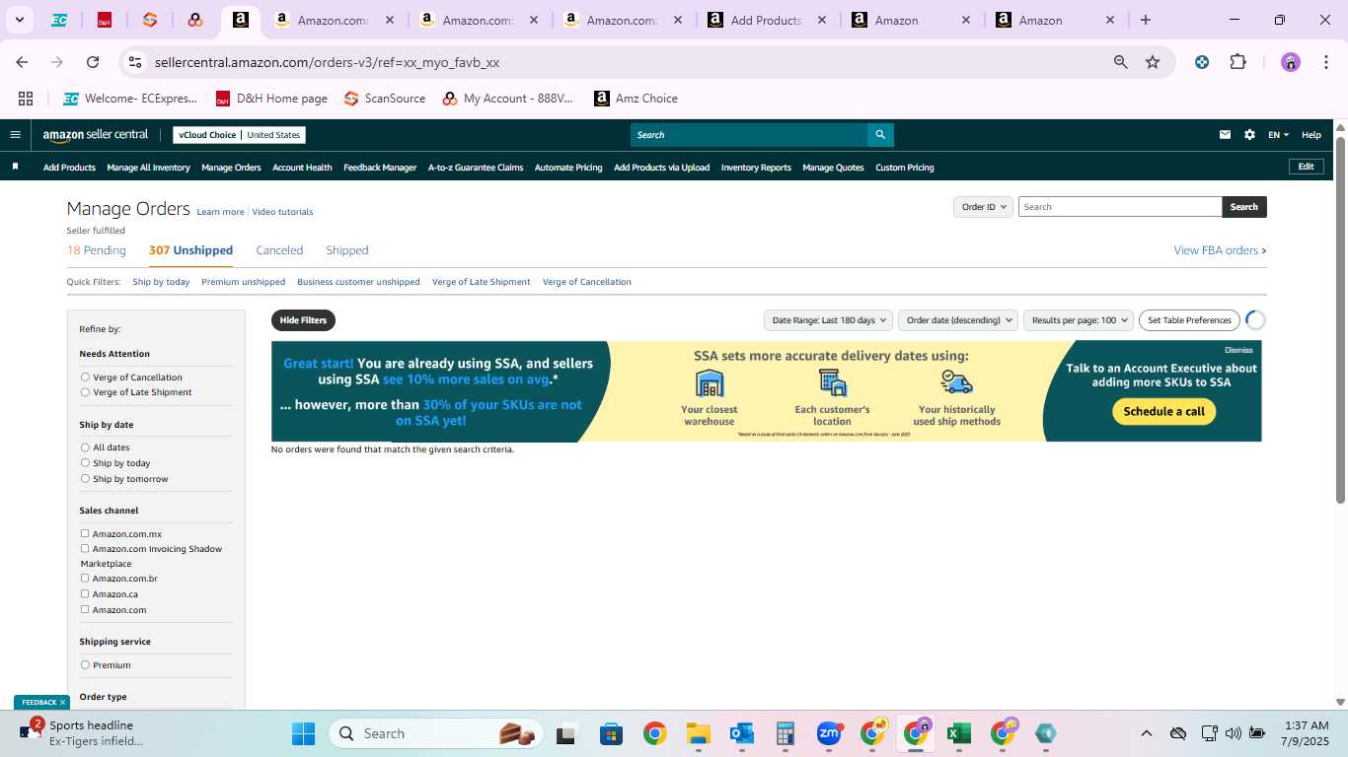Image resolution: width=1348 pixels, height=757 pixels.
Task: Click the bookmark flag icon in favorites bar
Action: (x=15, y=167)
